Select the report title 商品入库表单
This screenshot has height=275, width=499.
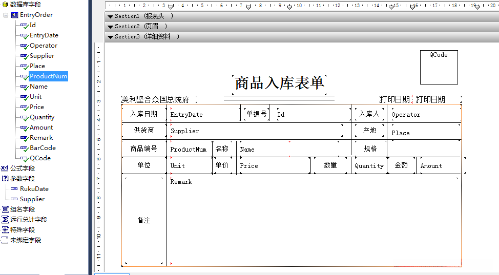tap(279, 83)
